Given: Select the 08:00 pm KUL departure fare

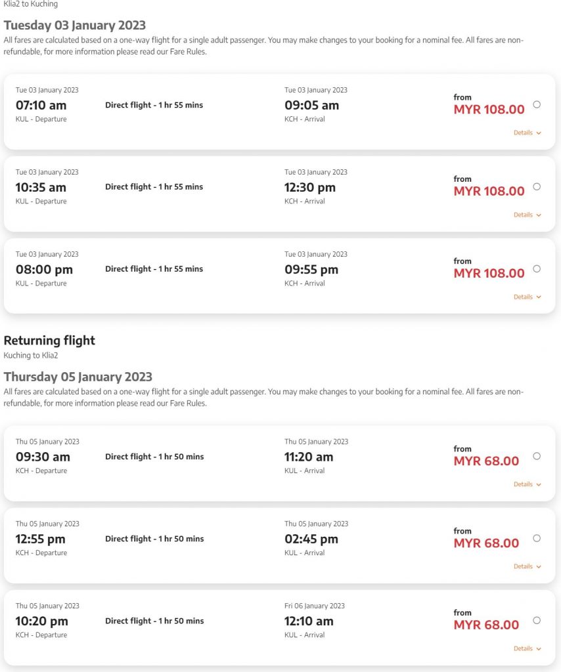Looking at the screenshot, I should 537,268.
